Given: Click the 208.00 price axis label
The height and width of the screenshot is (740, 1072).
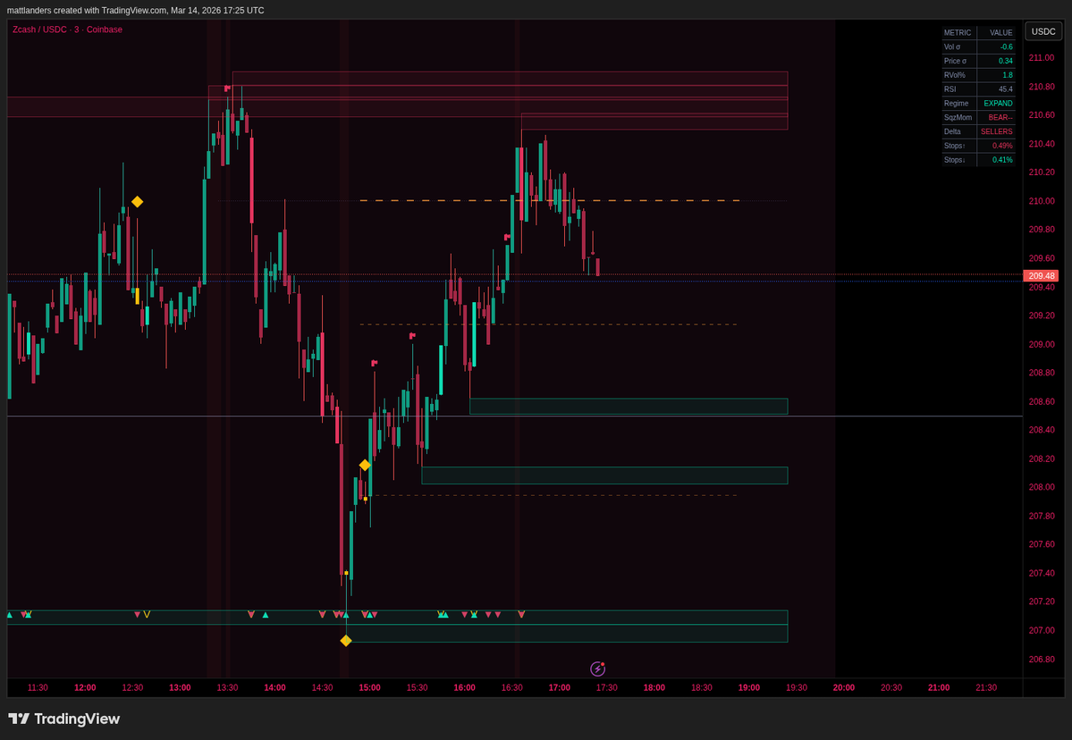Looking at the screenshot, I should (1042, 487).
